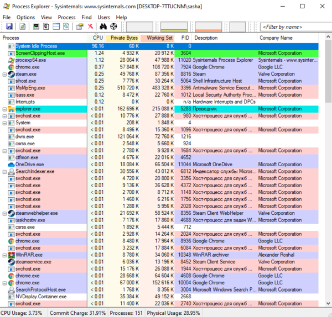Viewport: 332px width, 317px height.
Task: Click the crosshair Find Window's Process icon
Action: coord(113,27)
